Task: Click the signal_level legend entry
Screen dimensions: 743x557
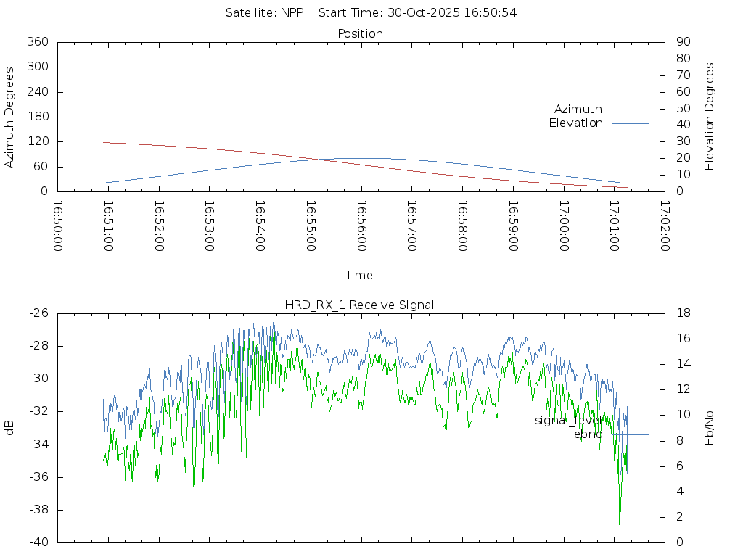Action: 568,421
